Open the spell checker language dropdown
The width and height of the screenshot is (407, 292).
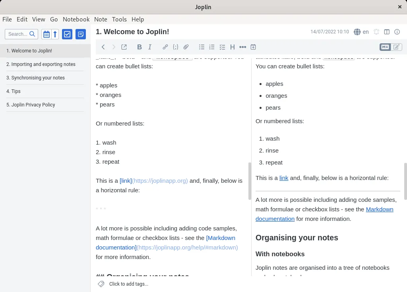pos(361,32)
